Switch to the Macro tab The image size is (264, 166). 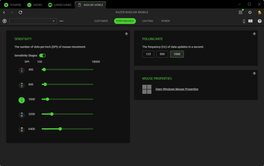pos(35,5)
